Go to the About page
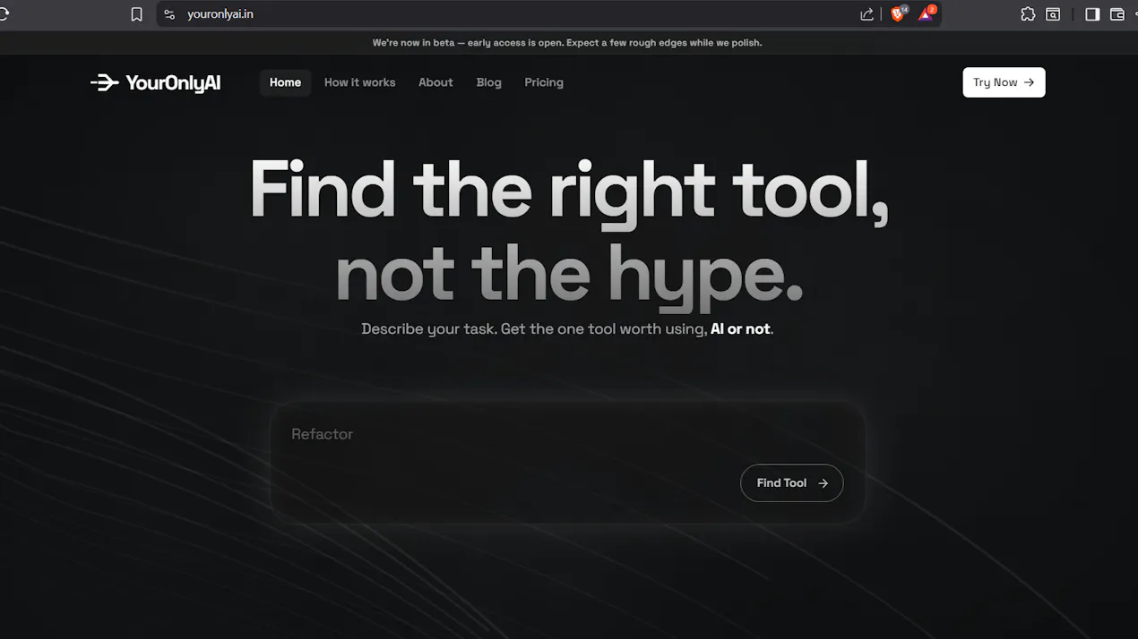This screenshot has height=639, width=1138. coord(435,82)
